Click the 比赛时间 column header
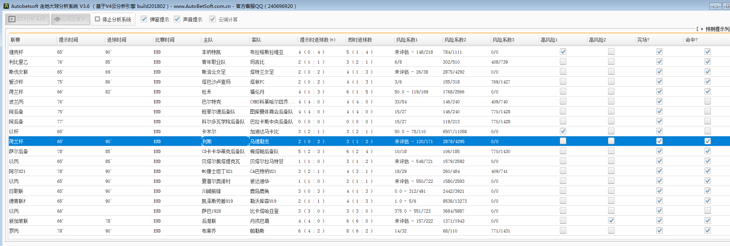The width and height of the screenshot is (730, 246). [165, 40]
